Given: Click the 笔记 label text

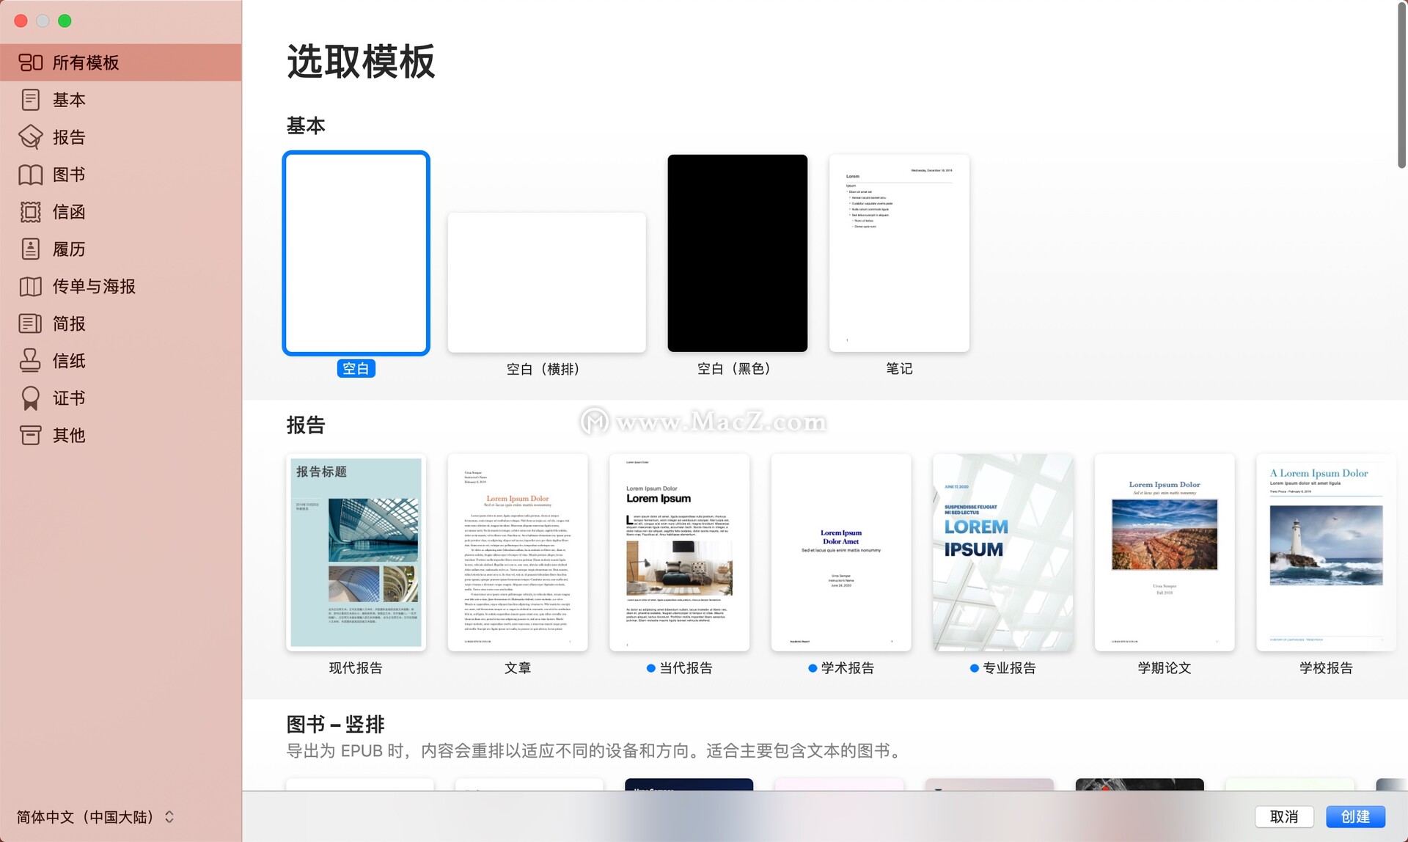Looking at the screenshot, I should tap(899, 368).
